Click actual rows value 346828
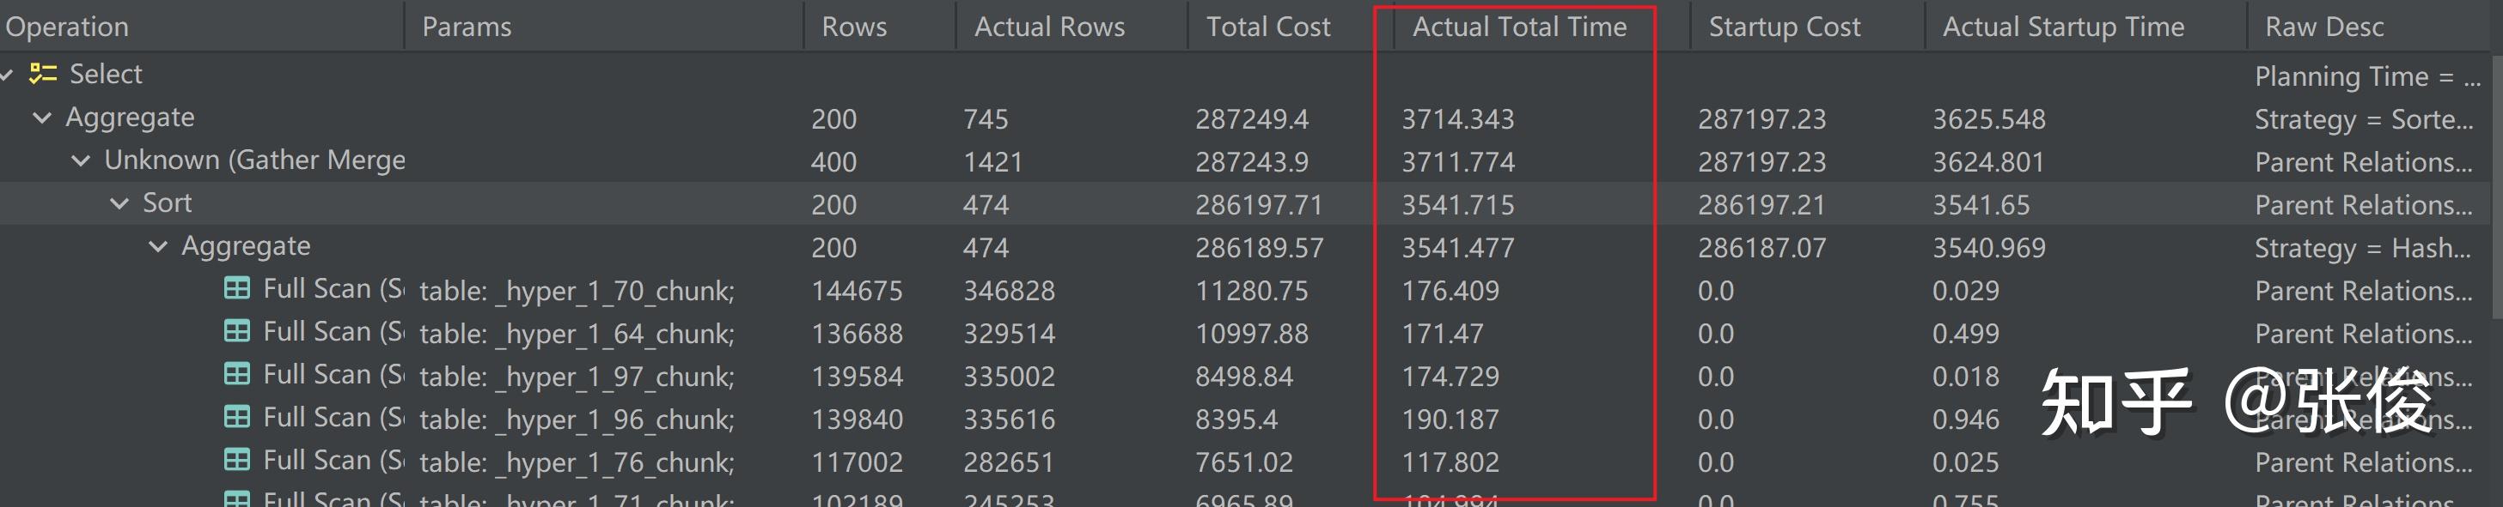Screen dimensions: 2503x507 (x=1009, y=290)
